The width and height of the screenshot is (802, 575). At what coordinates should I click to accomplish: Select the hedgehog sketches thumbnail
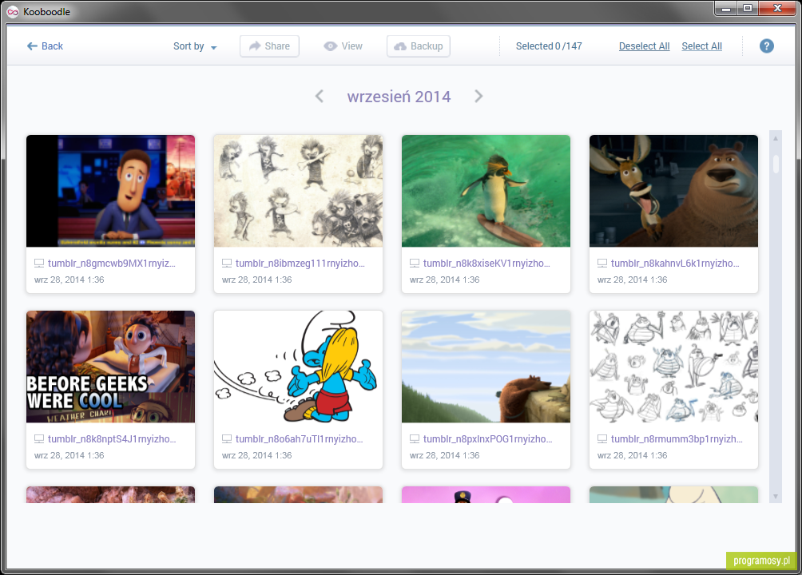(x=298, y=191)
